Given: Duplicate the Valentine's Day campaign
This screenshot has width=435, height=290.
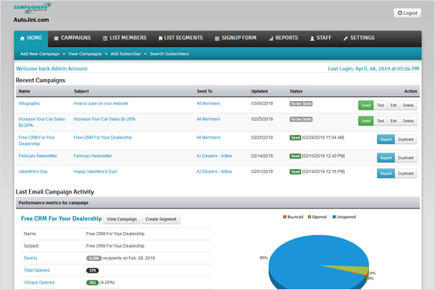Looking at the screenshot, I should coord(406,173).
